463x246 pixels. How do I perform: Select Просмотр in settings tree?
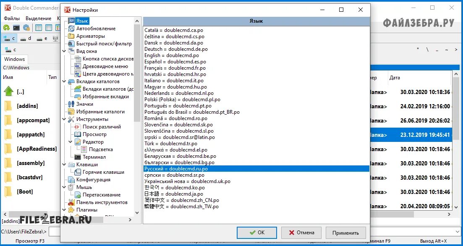point(94,134)
